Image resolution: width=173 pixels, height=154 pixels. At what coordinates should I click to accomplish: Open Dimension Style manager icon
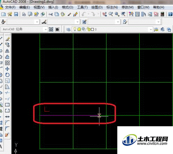pyautogui.click(x=44, y=22)
